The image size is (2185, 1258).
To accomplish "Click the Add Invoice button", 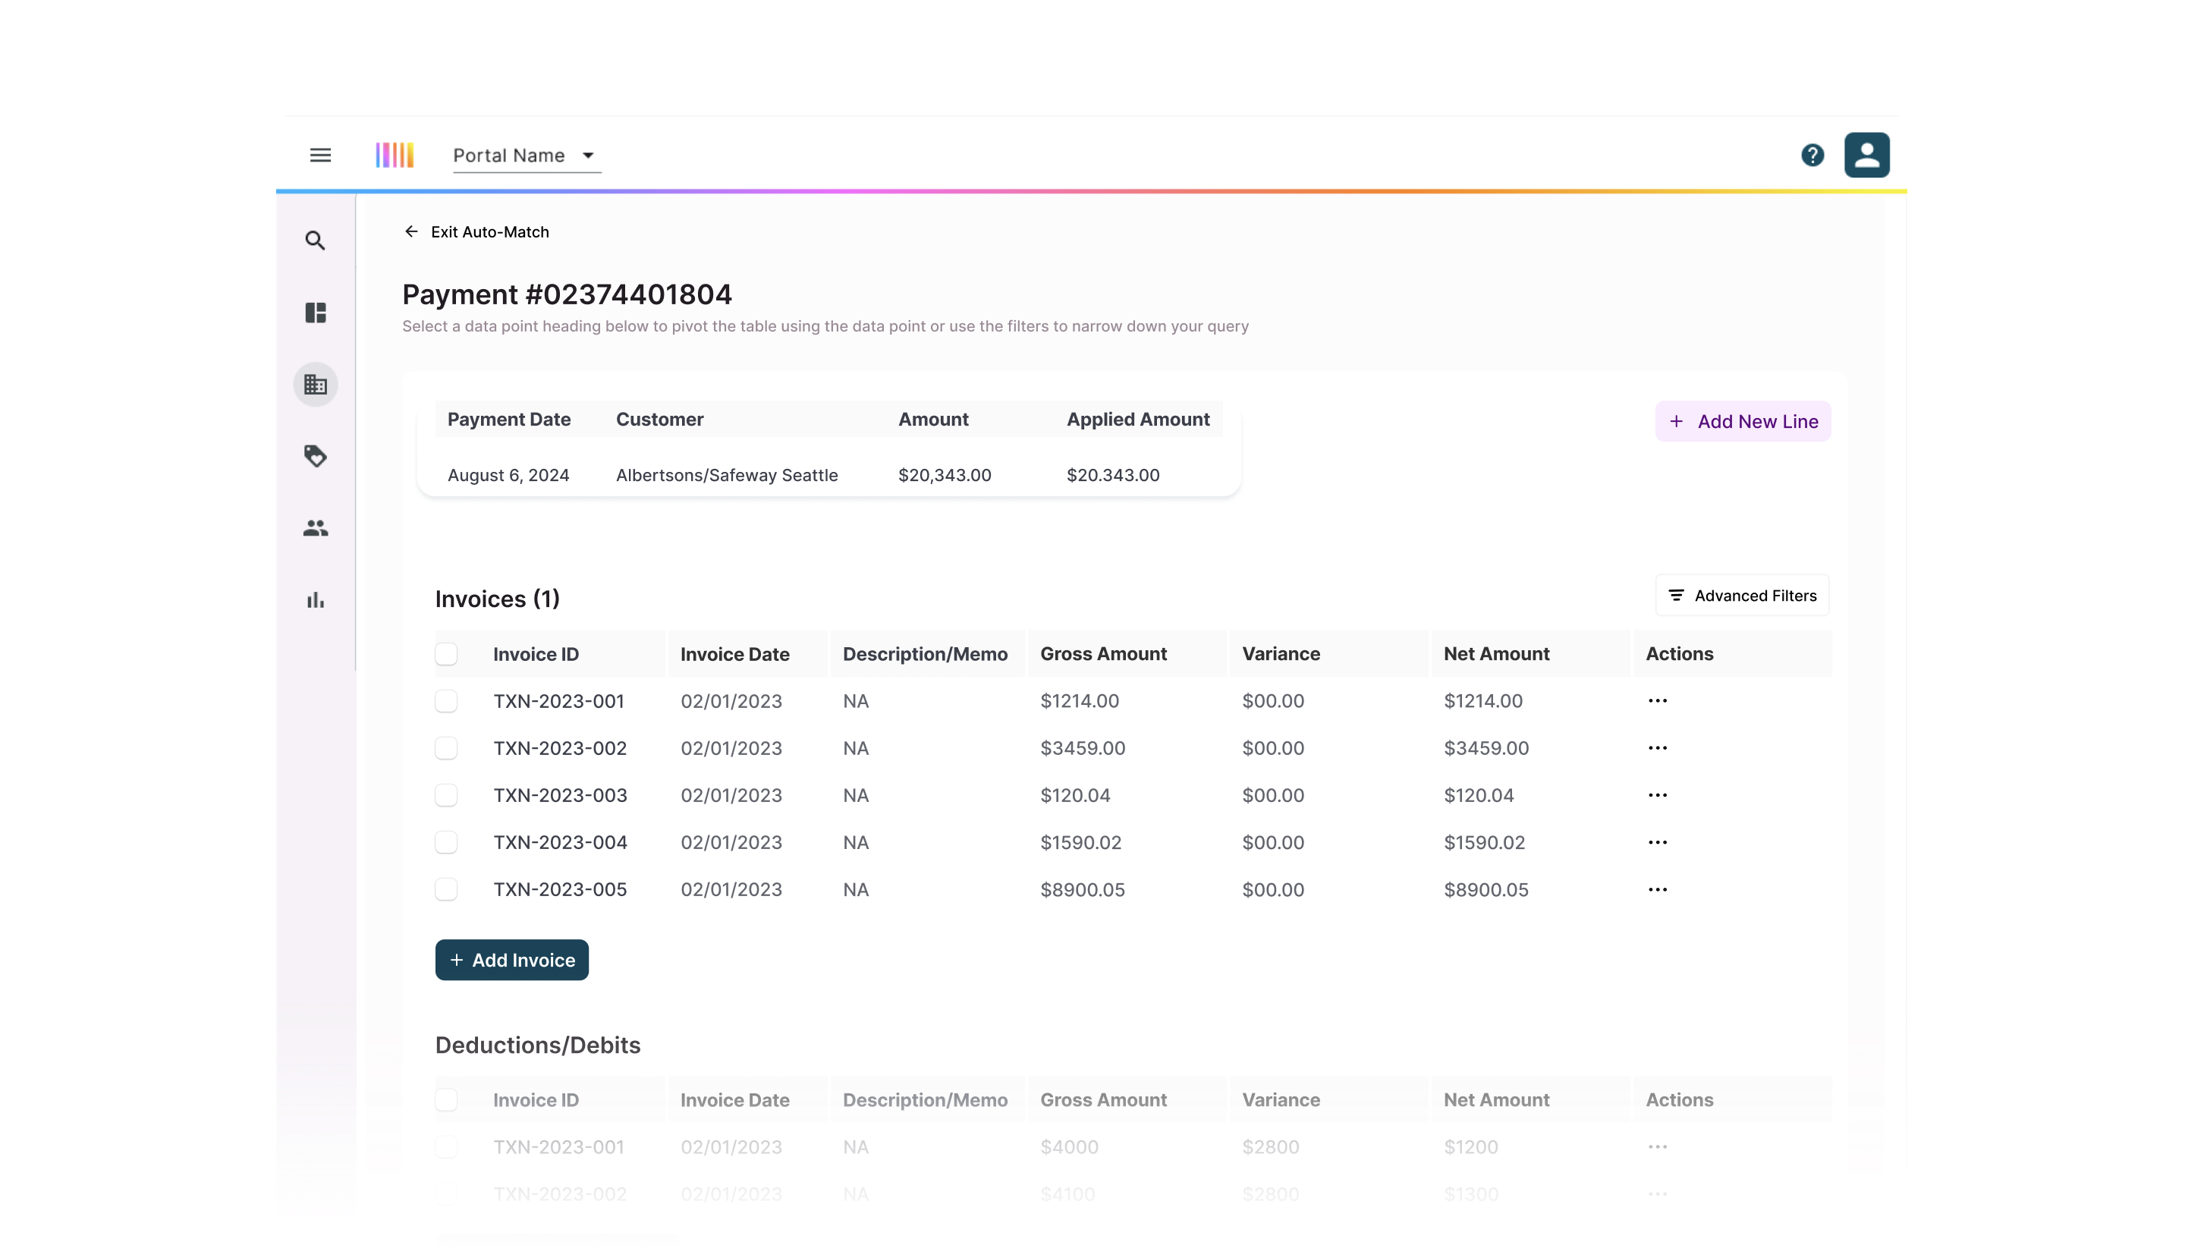I will [x=511, y=960].
